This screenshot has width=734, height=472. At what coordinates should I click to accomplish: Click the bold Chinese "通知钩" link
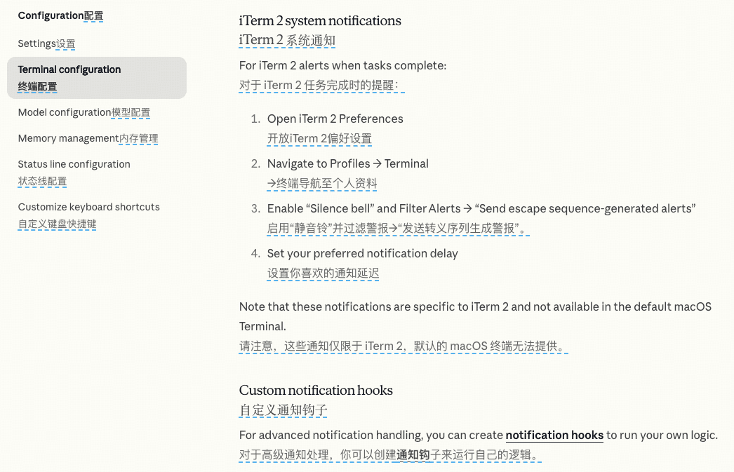point(413,454)
